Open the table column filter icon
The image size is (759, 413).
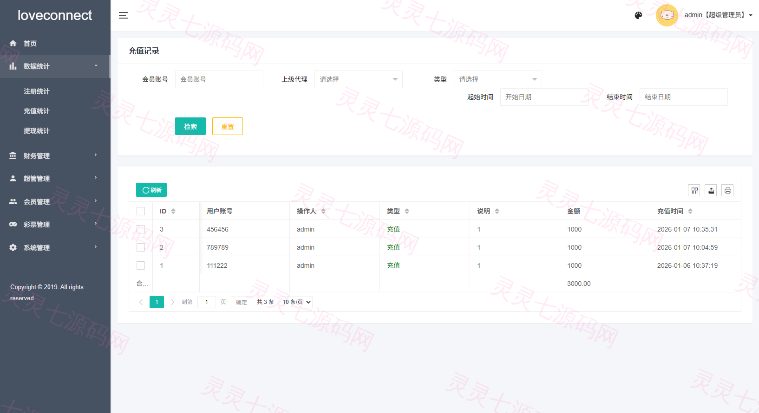695,190
